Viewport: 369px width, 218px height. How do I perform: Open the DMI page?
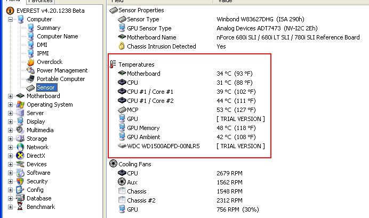pos(42,45)
